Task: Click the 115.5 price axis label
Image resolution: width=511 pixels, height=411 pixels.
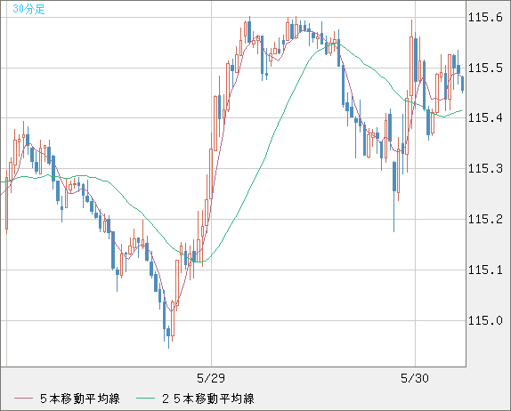Action: [485, 68]
